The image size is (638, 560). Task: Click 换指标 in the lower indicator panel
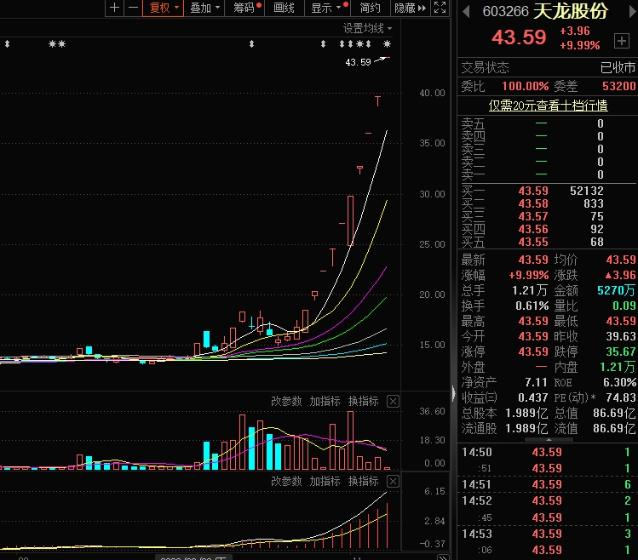coord(363,482)
